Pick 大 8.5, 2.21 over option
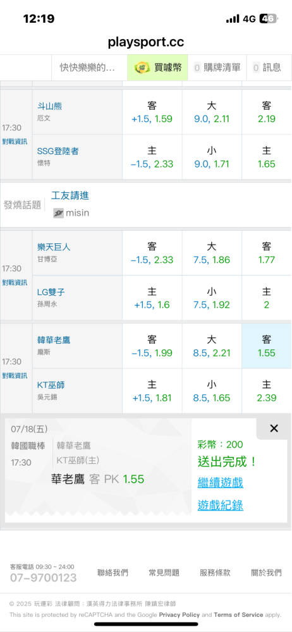292x632 pixels. click(x=212, y=346)
